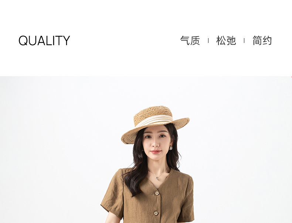This screenshot has height=223, width=292.
Task: Click the second shirt button below the neckline
Action: click(x=156, y=213)
